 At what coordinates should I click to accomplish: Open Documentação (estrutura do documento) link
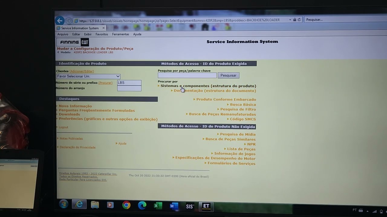pyautogui.click(x=215, y=91)
